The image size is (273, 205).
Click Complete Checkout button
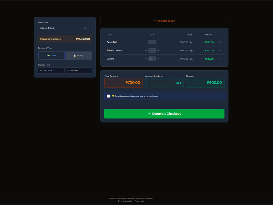164,114
